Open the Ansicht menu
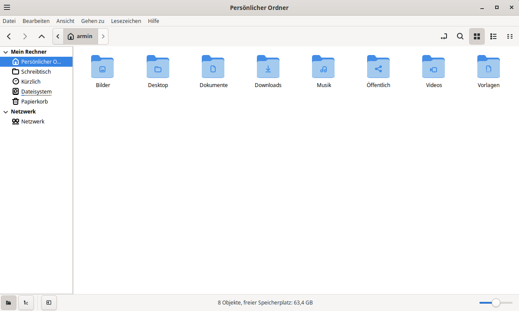519x311 pixels. (65, 21)
